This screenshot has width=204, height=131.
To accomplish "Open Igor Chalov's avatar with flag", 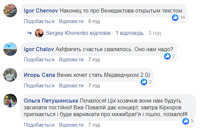I will point(10,49).
